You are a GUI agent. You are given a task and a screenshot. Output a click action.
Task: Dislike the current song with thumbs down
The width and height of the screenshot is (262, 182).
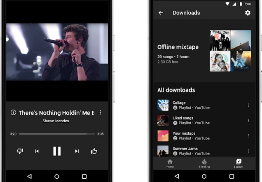click(x=20, y=151)
